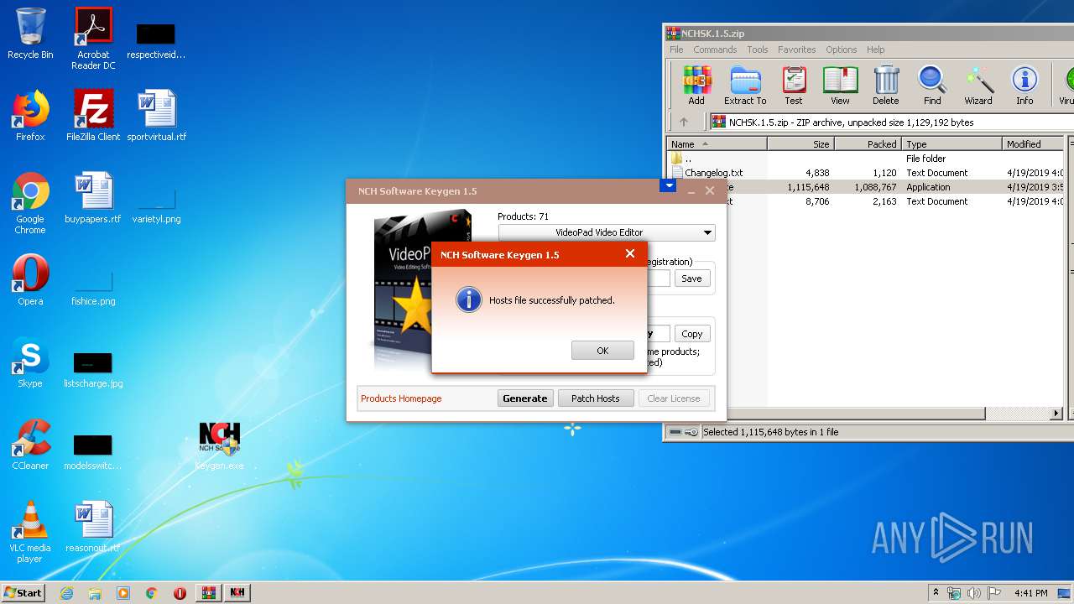Select Google Chrome desktop shortcut

30,203
